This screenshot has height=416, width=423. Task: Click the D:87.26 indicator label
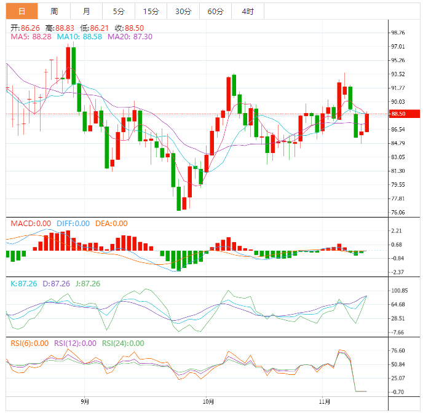tap(57, 284)
